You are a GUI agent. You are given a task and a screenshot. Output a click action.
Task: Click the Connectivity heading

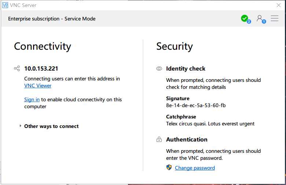pyautogui.click(x=43, y=46)
